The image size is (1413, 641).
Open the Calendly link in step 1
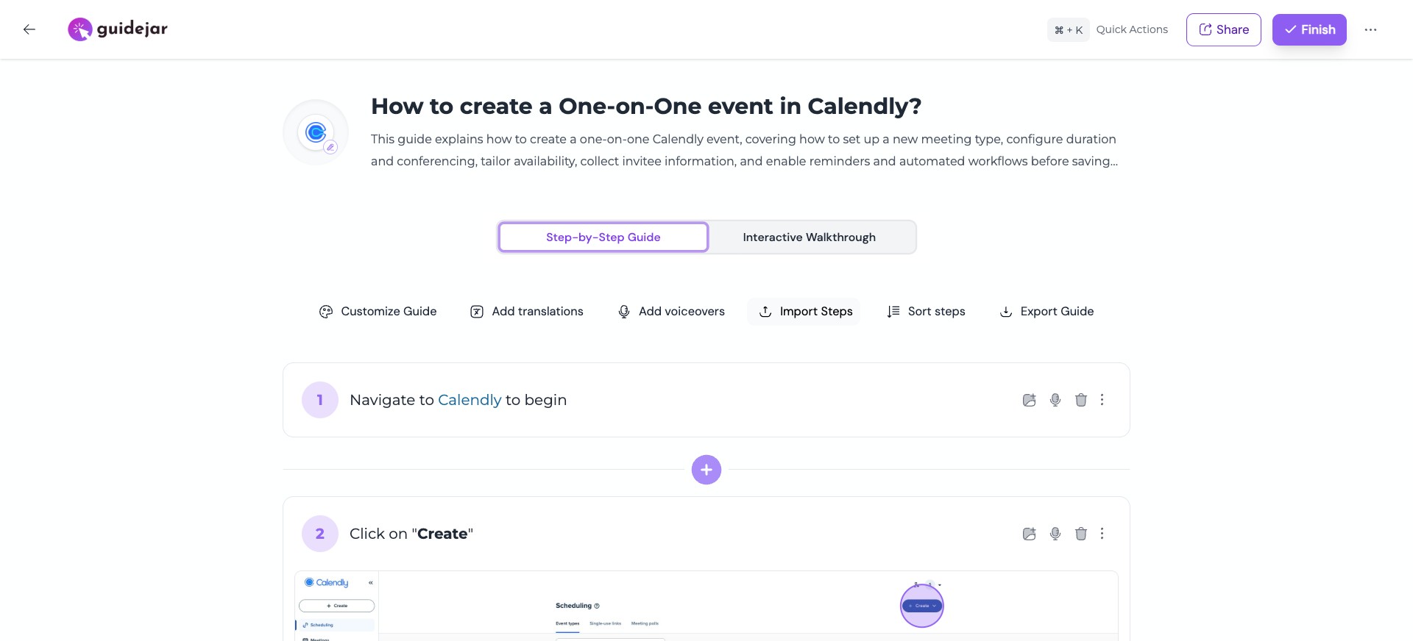click(x=470, y=400)
